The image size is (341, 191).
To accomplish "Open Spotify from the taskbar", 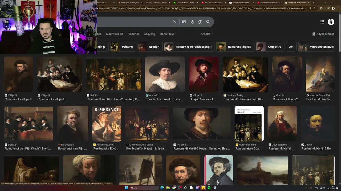I will click(x=209, y=188).
